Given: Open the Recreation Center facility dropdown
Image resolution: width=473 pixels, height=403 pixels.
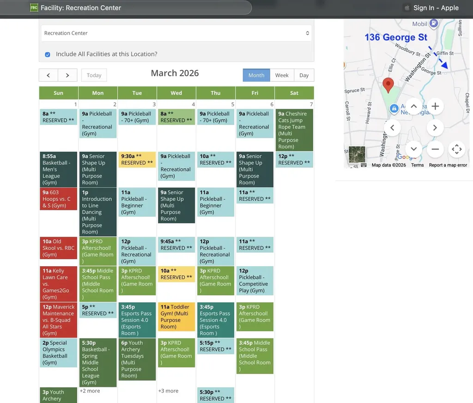Looking at the screenshot, I should [176, 33].
